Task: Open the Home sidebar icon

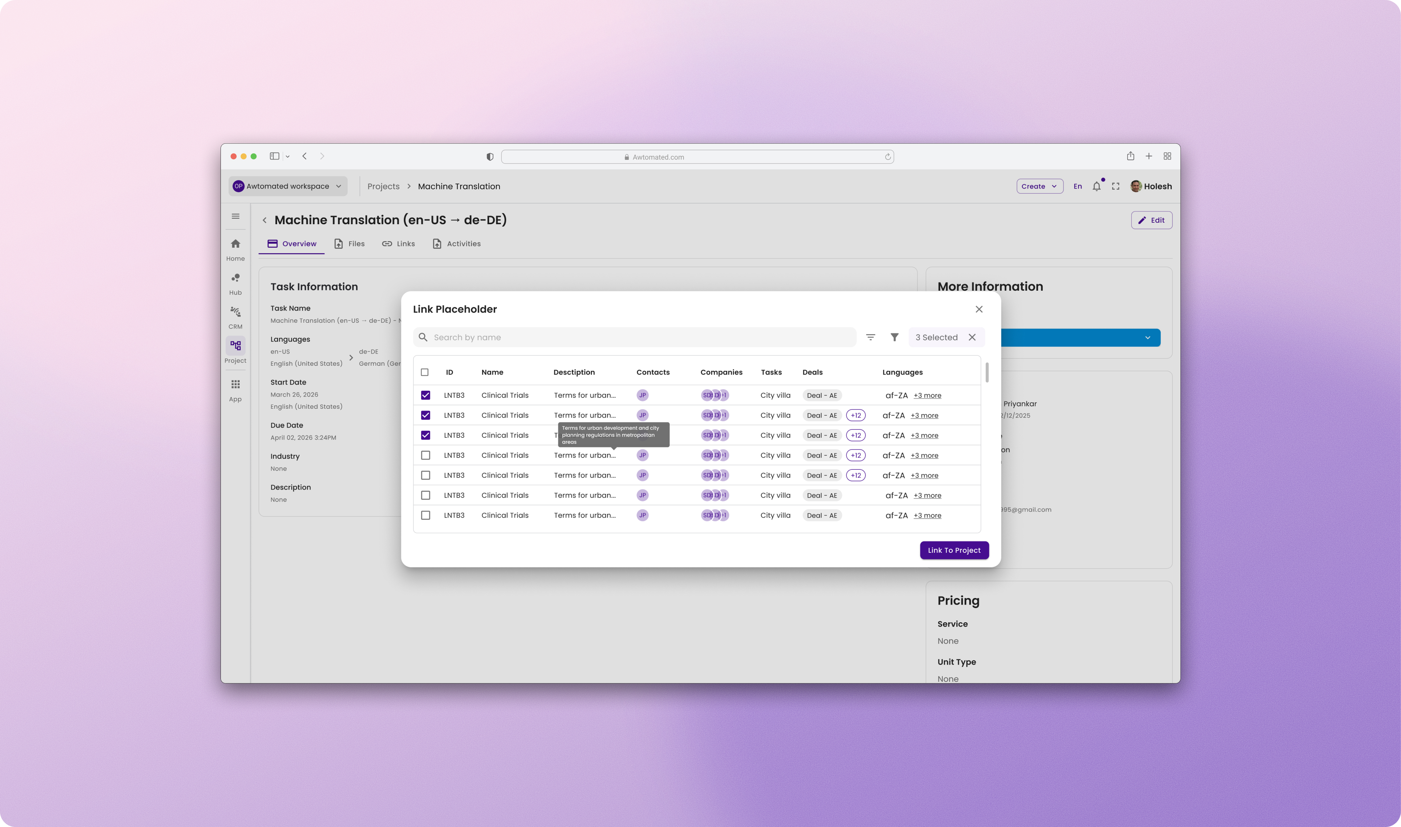Action: (236, 250)
